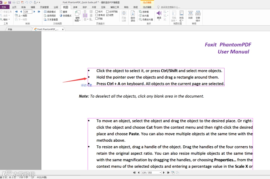270x179 pixels.
Task: Click the separate cover page icon
Action: click(91, 19)
